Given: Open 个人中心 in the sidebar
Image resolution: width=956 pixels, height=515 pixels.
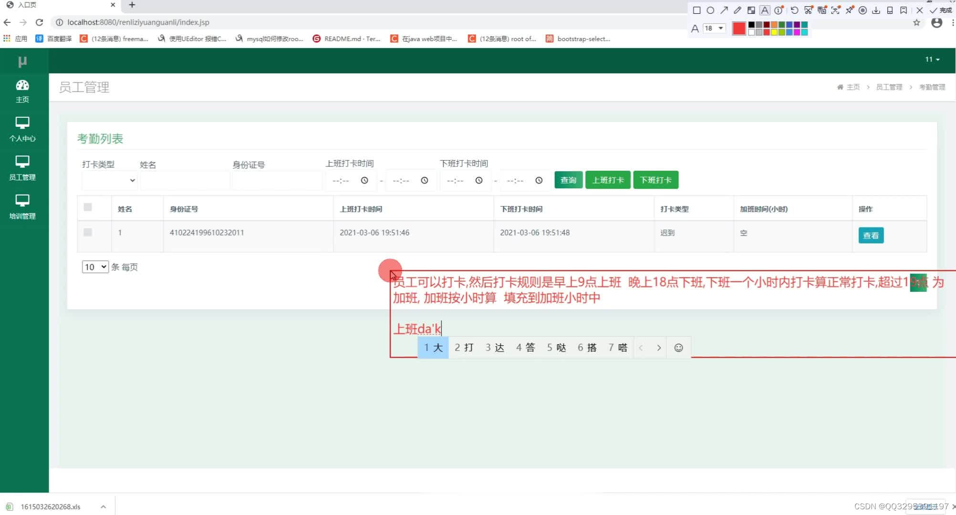Looking at the screenshot, I should [x=22, y=130].
